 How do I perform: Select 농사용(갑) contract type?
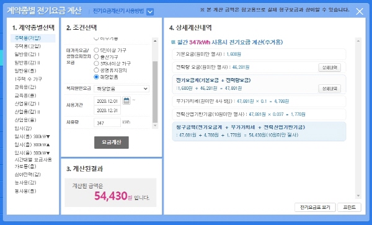(x=25, y=183)
